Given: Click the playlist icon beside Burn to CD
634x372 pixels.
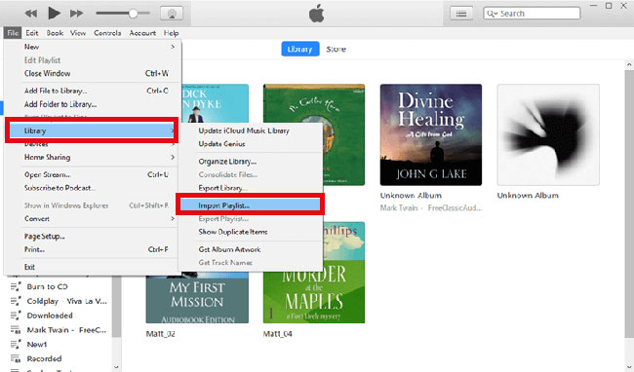Looking at the screenshot, I should coord(16,287).
